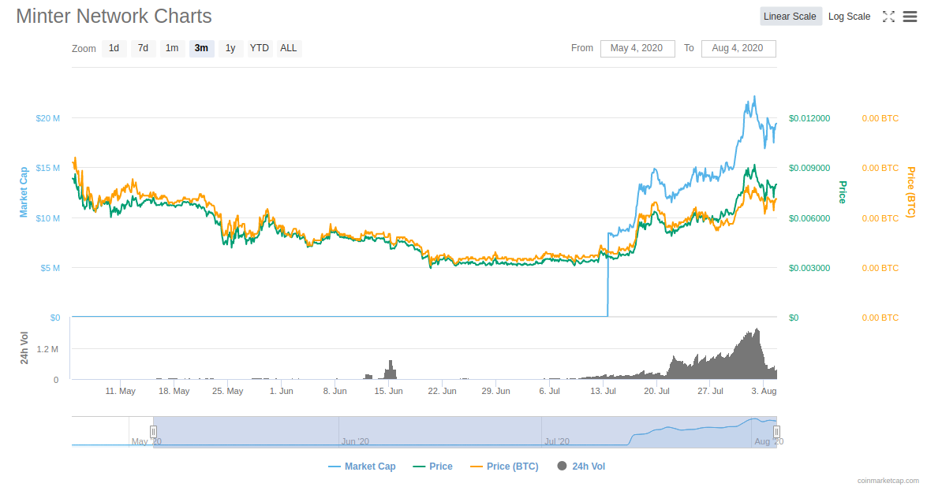927x487 pixels.
Task: Click the fullscreen expand icon
Action: [x=888, y=17]
